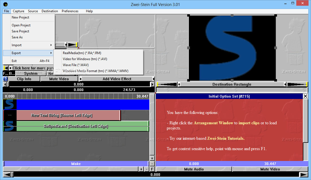Click the yellow-marked left arrow beside parameters bar
311x180 pixels.
pyautogui.click(x=6, y=68)
